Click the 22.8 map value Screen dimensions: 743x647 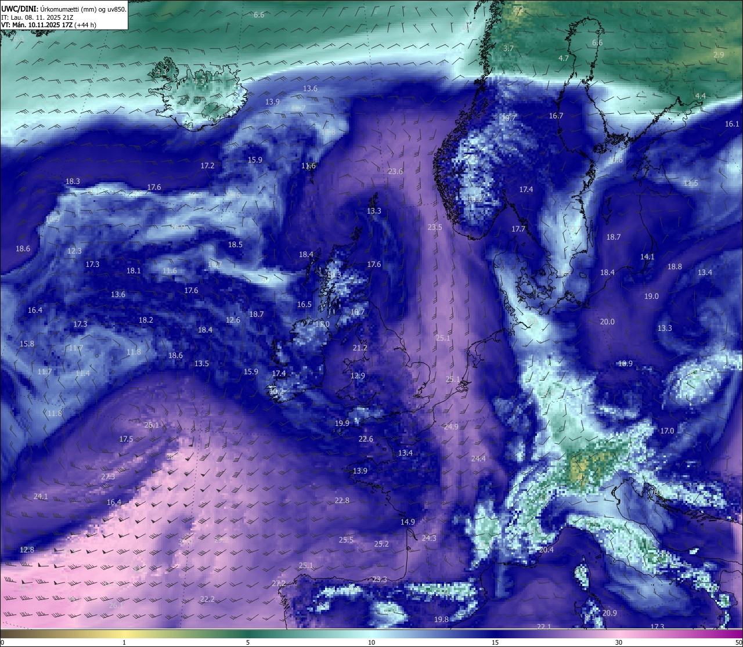pyautogui.click(x=342, y=500)
